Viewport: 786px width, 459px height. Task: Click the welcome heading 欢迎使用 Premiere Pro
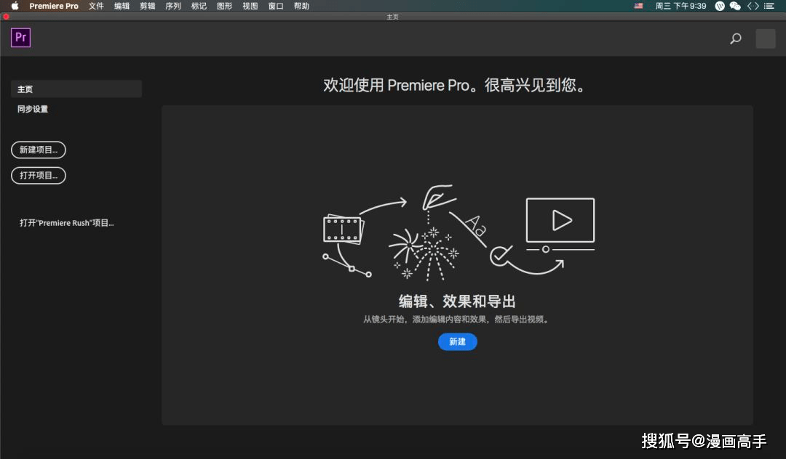454,85
